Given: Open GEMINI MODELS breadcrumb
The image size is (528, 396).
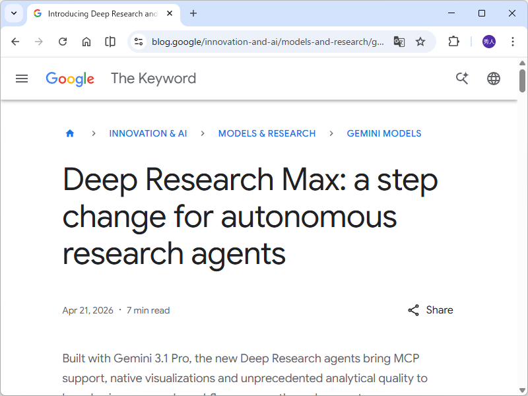Looking at the screenshot, I should coord(384,133).
